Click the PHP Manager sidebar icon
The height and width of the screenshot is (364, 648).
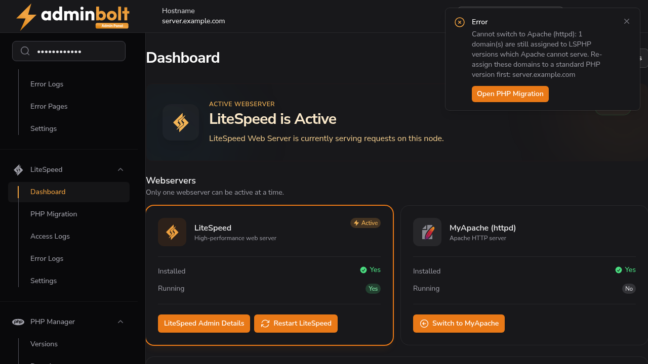pos(18,322)
